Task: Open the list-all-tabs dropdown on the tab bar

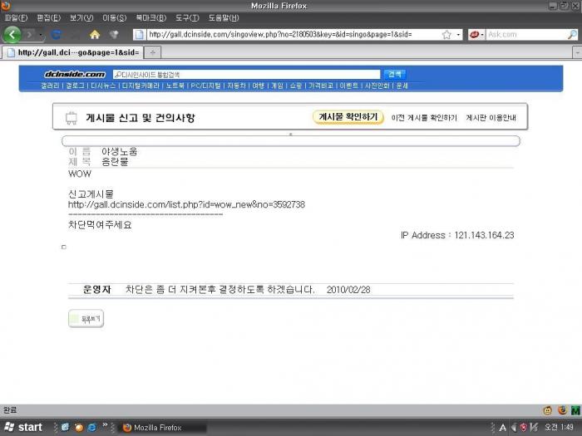Action: tap(575, 52)
